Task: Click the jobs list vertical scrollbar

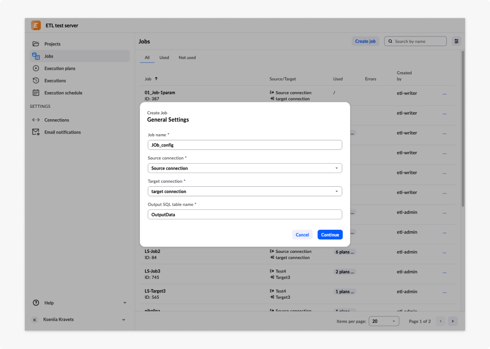Action: [x=463, y=129]
